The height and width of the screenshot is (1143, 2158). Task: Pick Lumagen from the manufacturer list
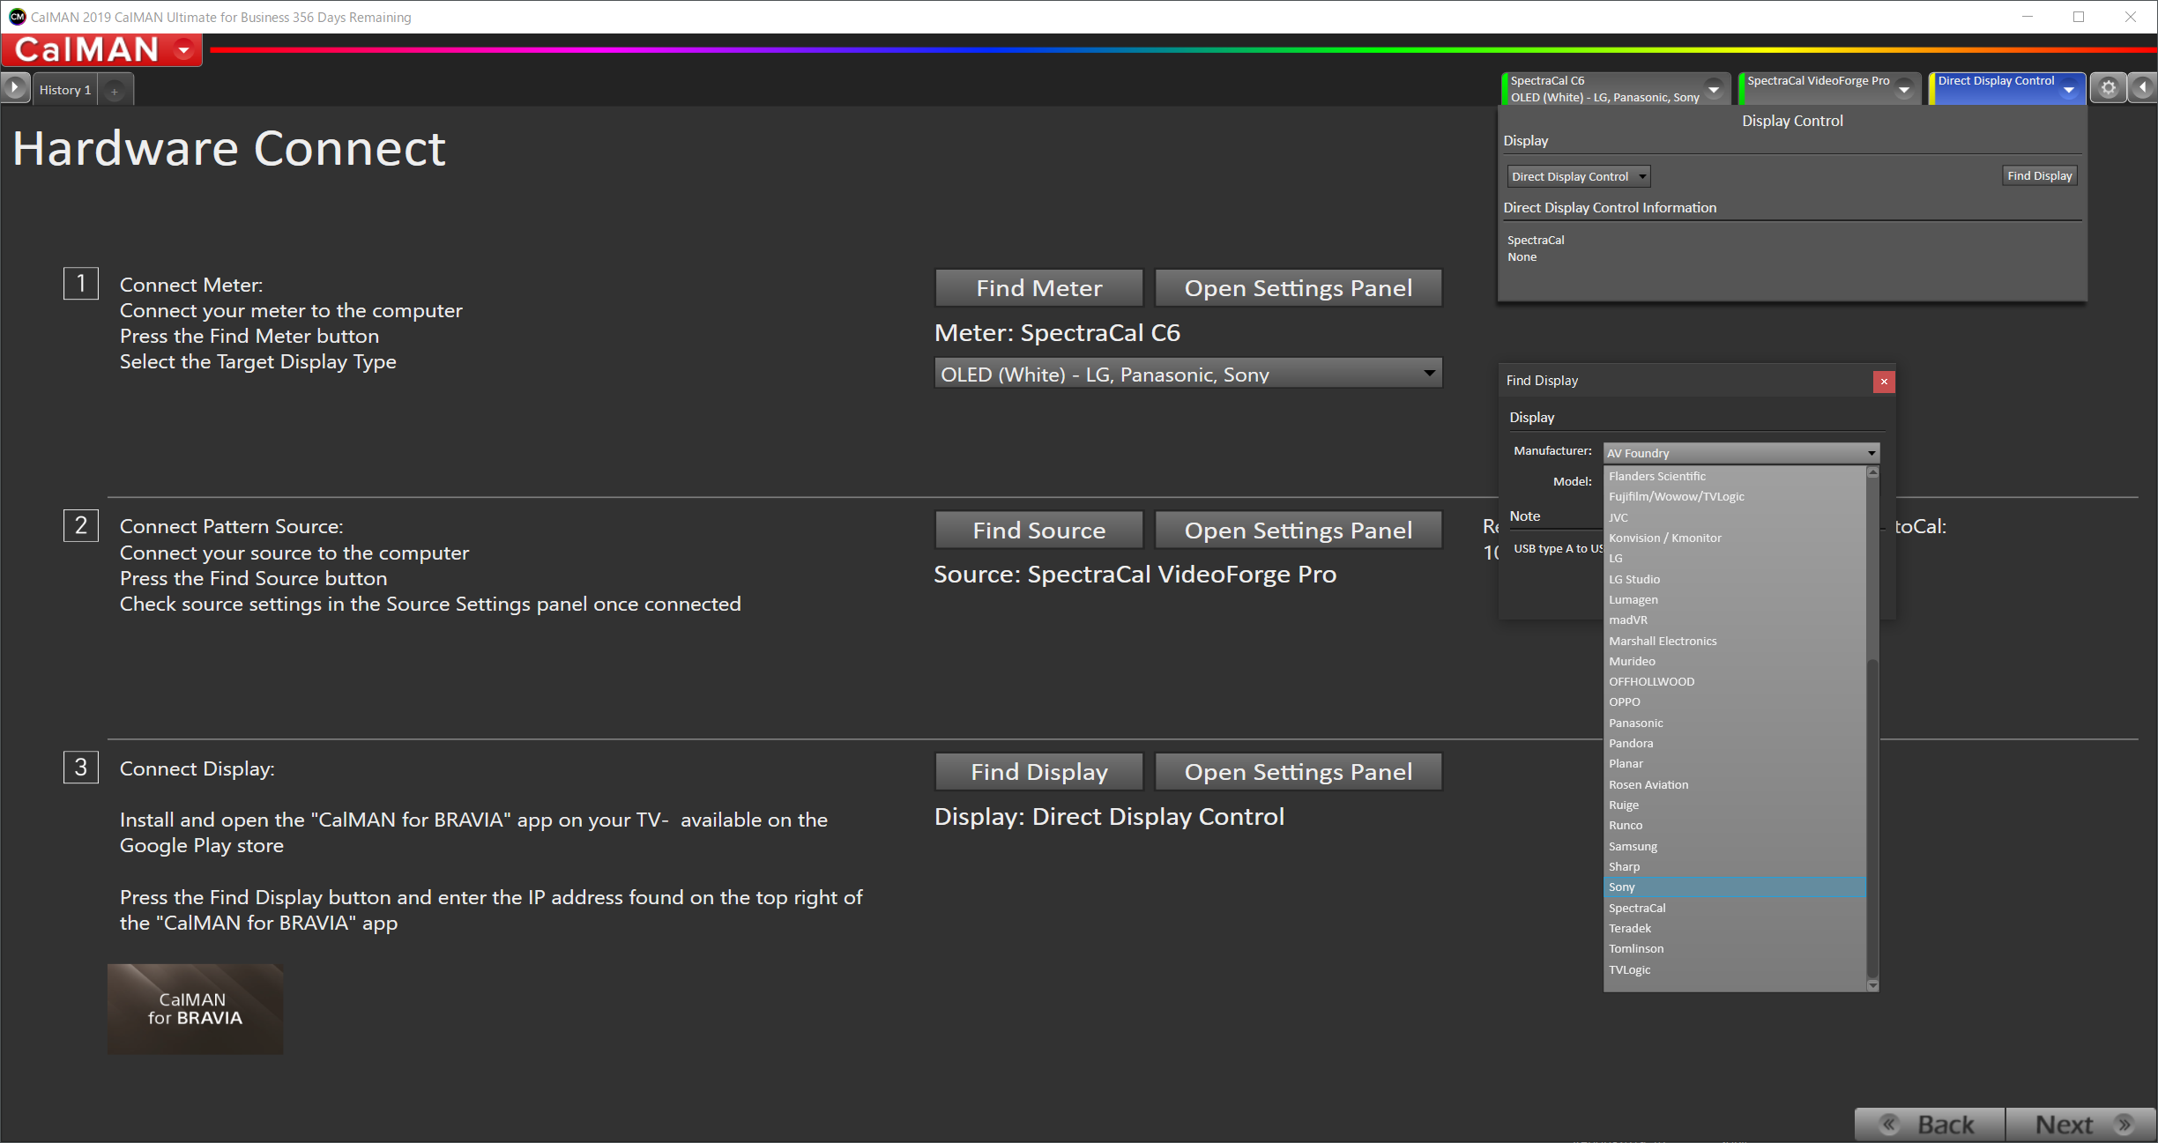(x=1735, y=599)
